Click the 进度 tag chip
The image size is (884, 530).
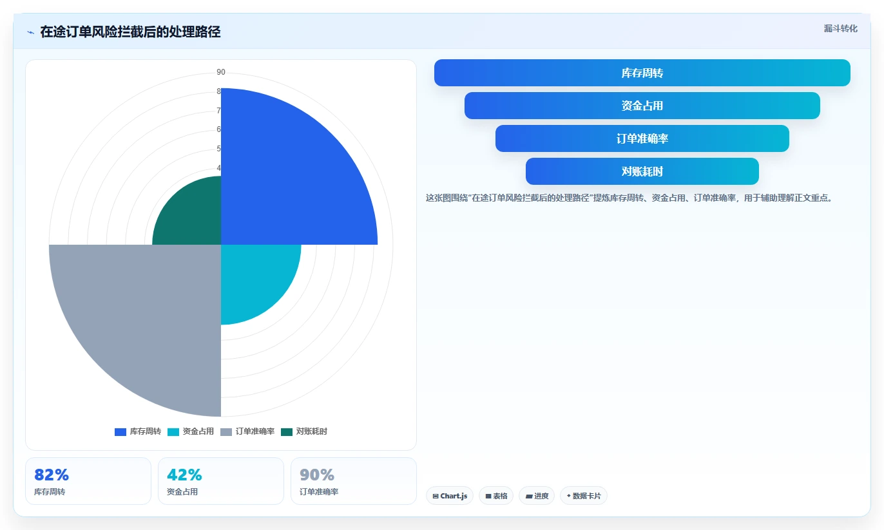click(537, 496)
